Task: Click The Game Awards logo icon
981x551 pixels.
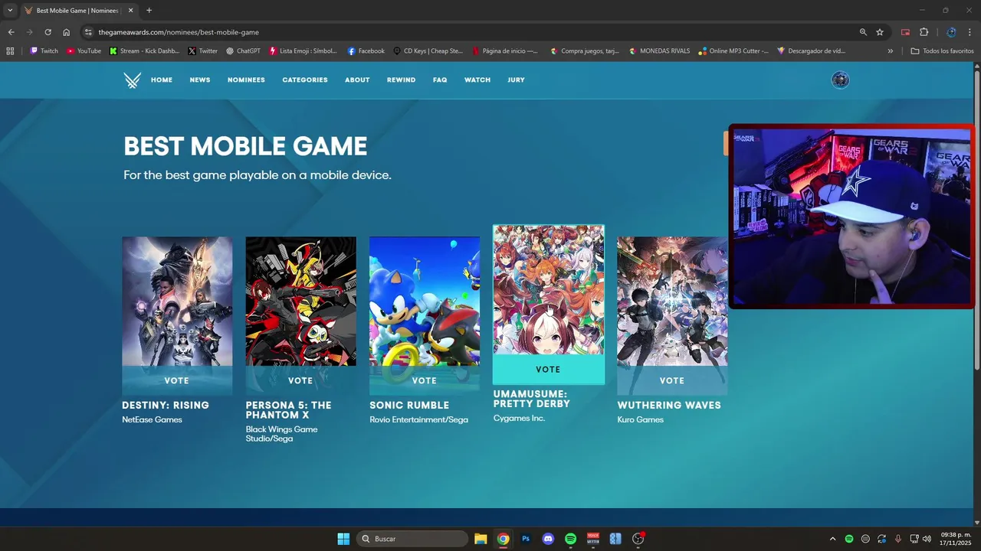Action: 133,80
